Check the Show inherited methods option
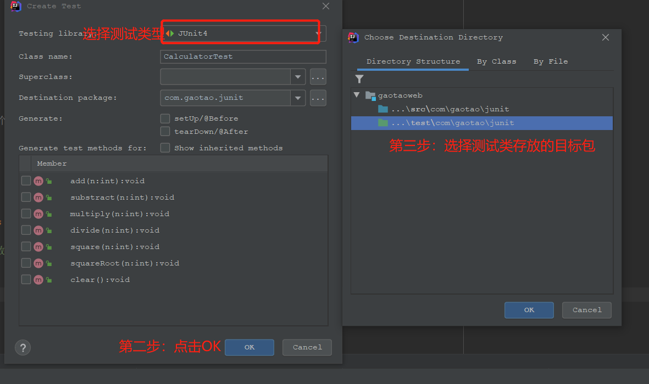This screenshot has width=649, height=384. coord(165,148)
